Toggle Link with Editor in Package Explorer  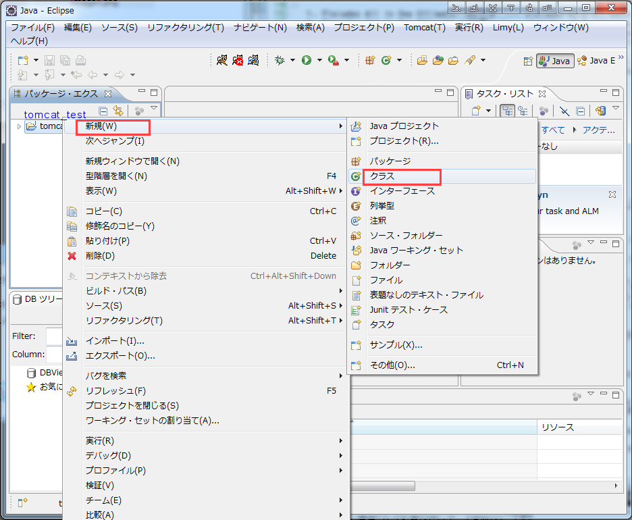[118, 111]
